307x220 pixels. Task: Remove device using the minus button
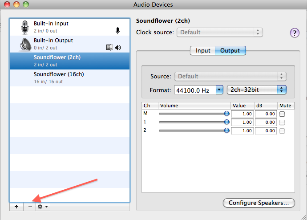(30, 207)
